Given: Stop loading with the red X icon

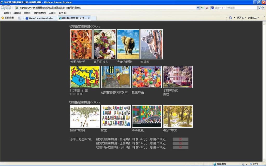Looking at the screenshot, I should (207, 8).
